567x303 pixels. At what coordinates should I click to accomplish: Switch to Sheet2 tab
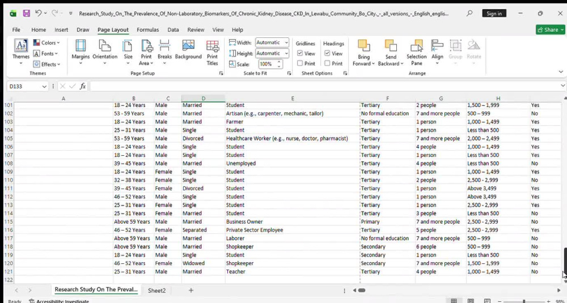click(x=156, y=291)
